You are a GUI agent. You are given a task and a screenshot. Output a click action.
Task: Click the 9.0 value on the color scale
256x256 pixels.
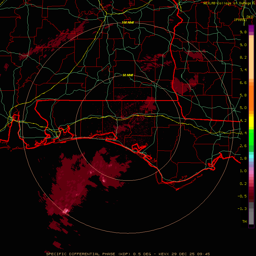243,45
